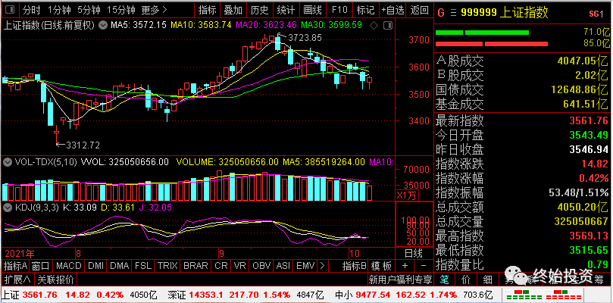Viewport: 613px width, 303px height.
Task: Expand 扩展∧ panel
Action: tap(17, 280)
